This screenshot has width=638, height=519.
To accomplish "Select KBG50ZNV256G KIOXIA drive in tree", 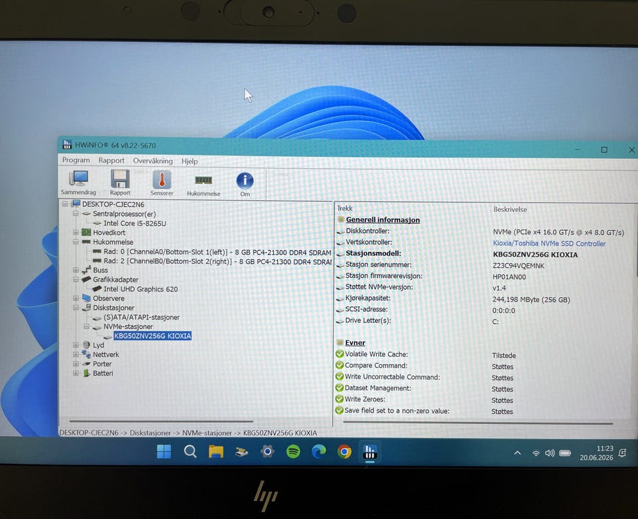I will point(153,336).
